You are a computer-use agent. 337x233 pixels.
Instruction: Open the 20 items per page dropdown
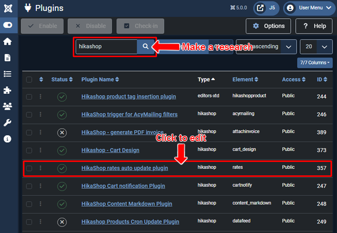[316, 47]
